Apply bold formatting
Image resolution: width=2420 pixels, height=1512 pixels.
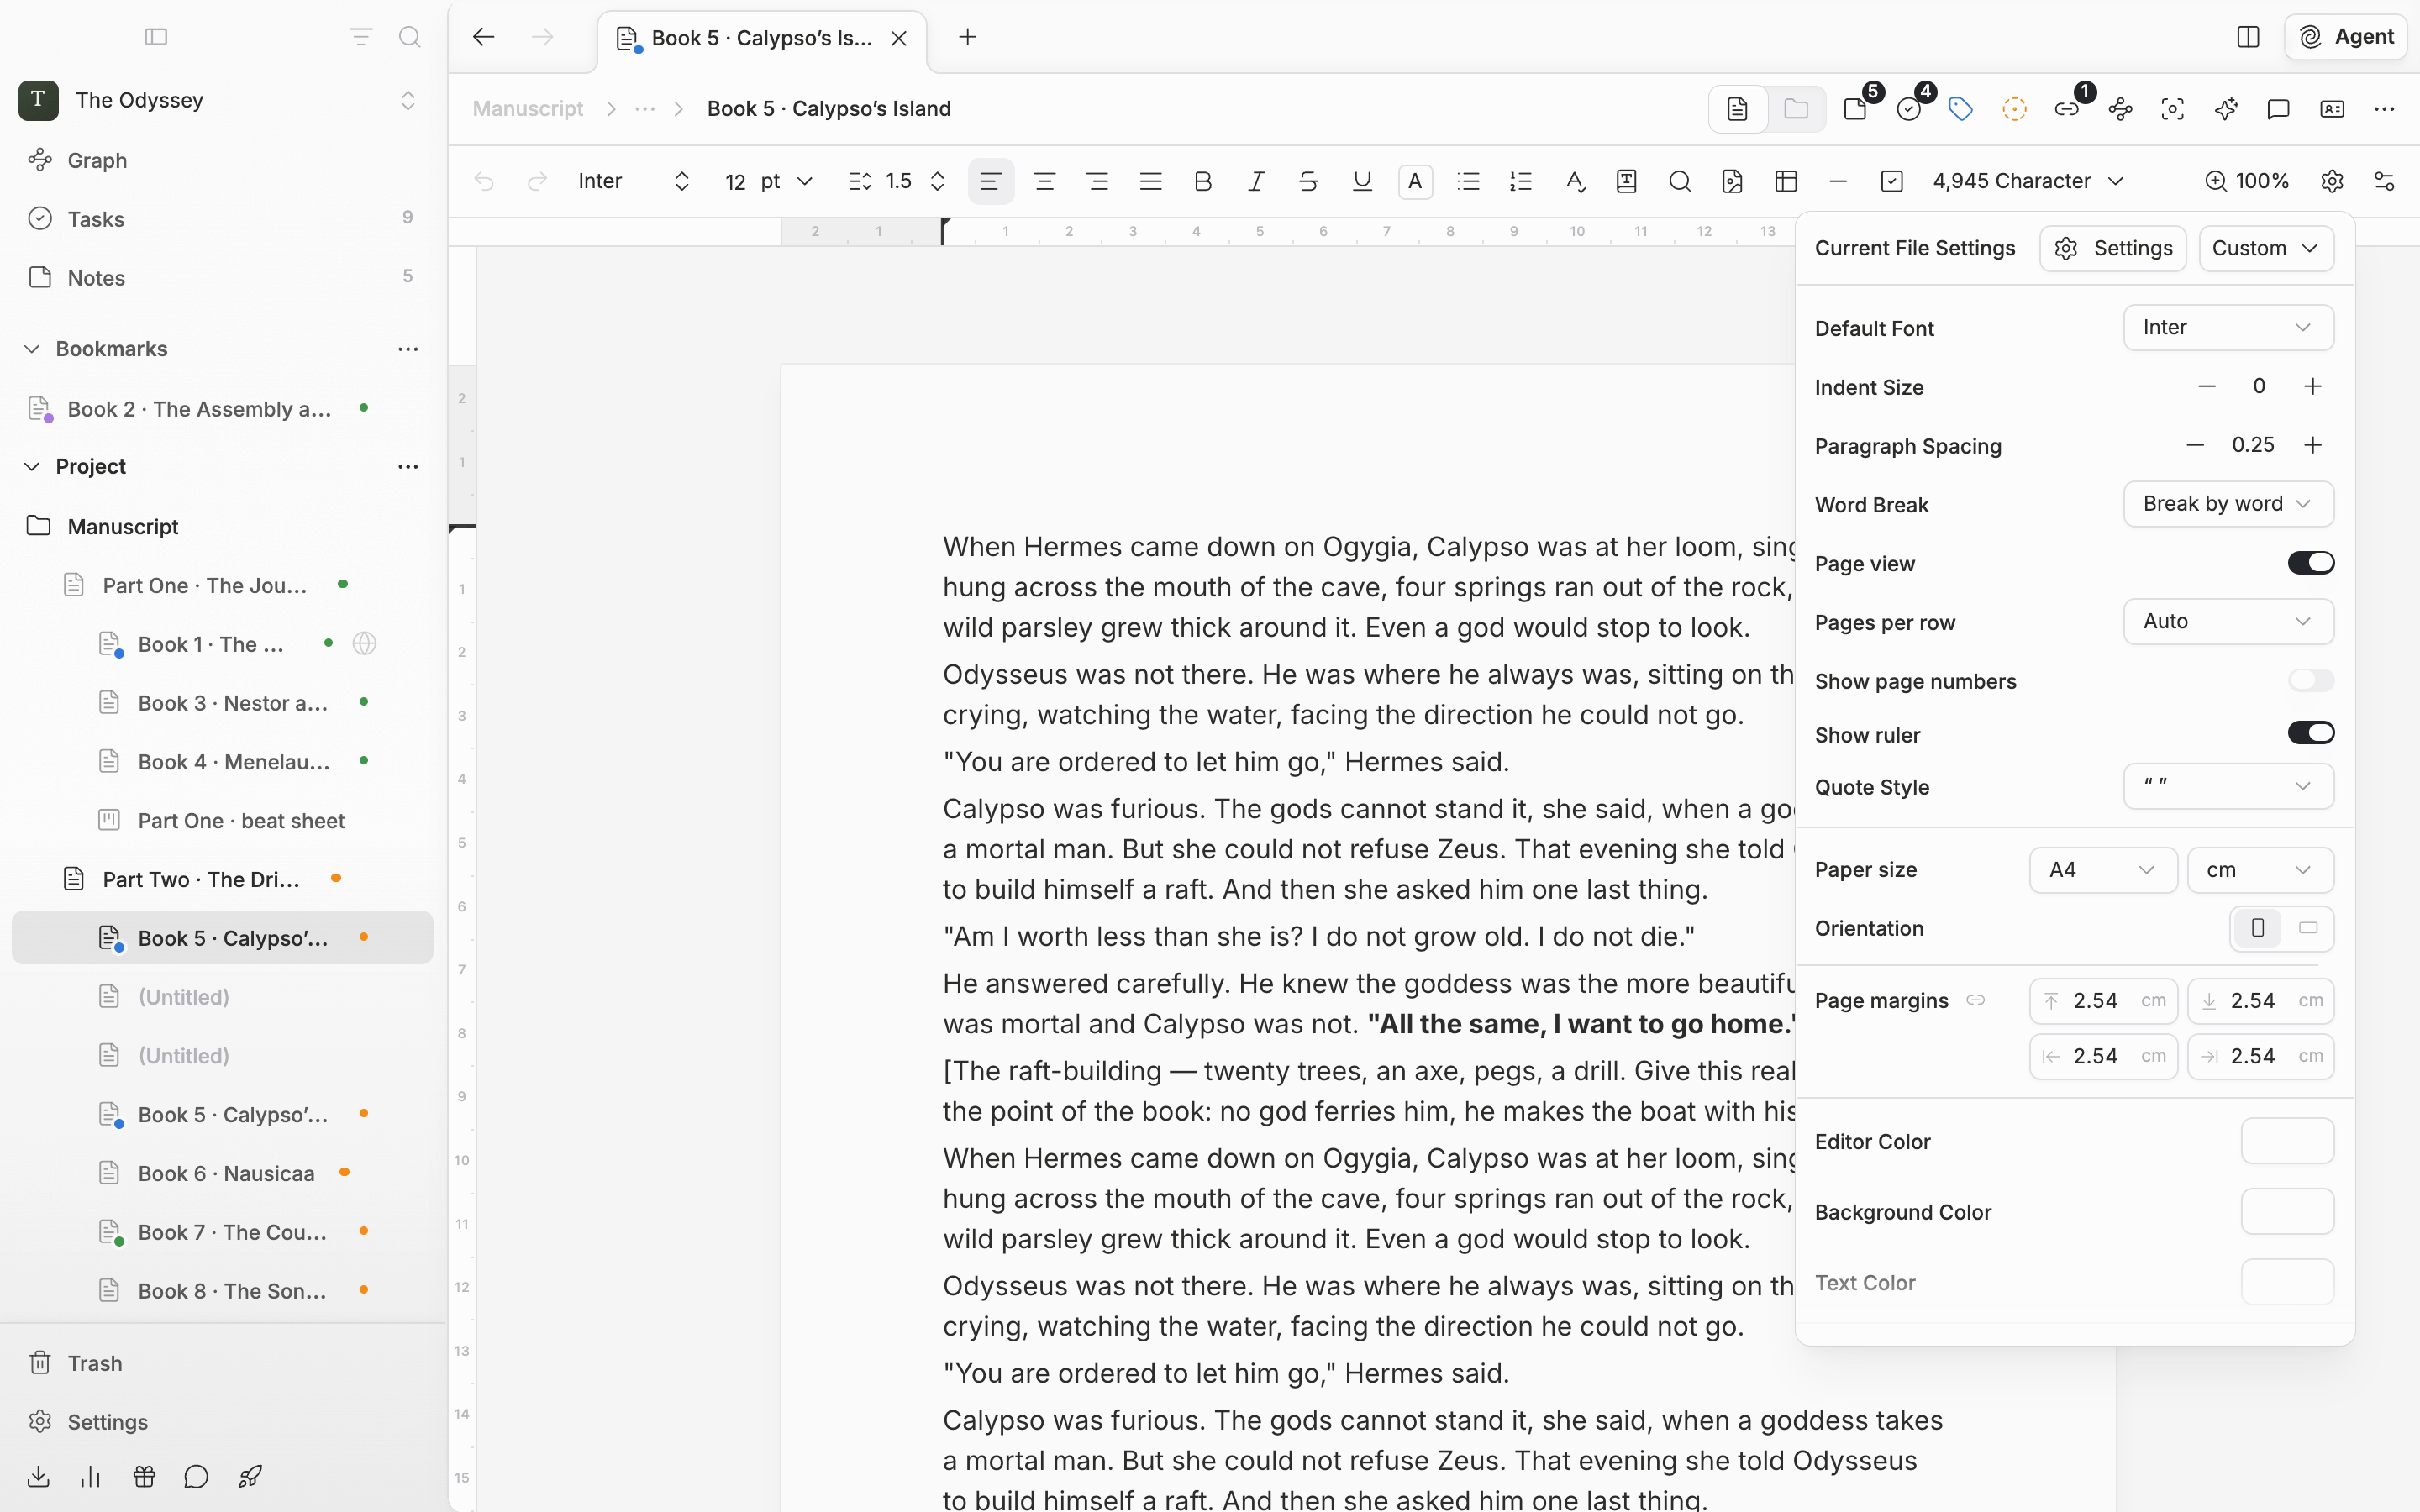click(1203, 181)
